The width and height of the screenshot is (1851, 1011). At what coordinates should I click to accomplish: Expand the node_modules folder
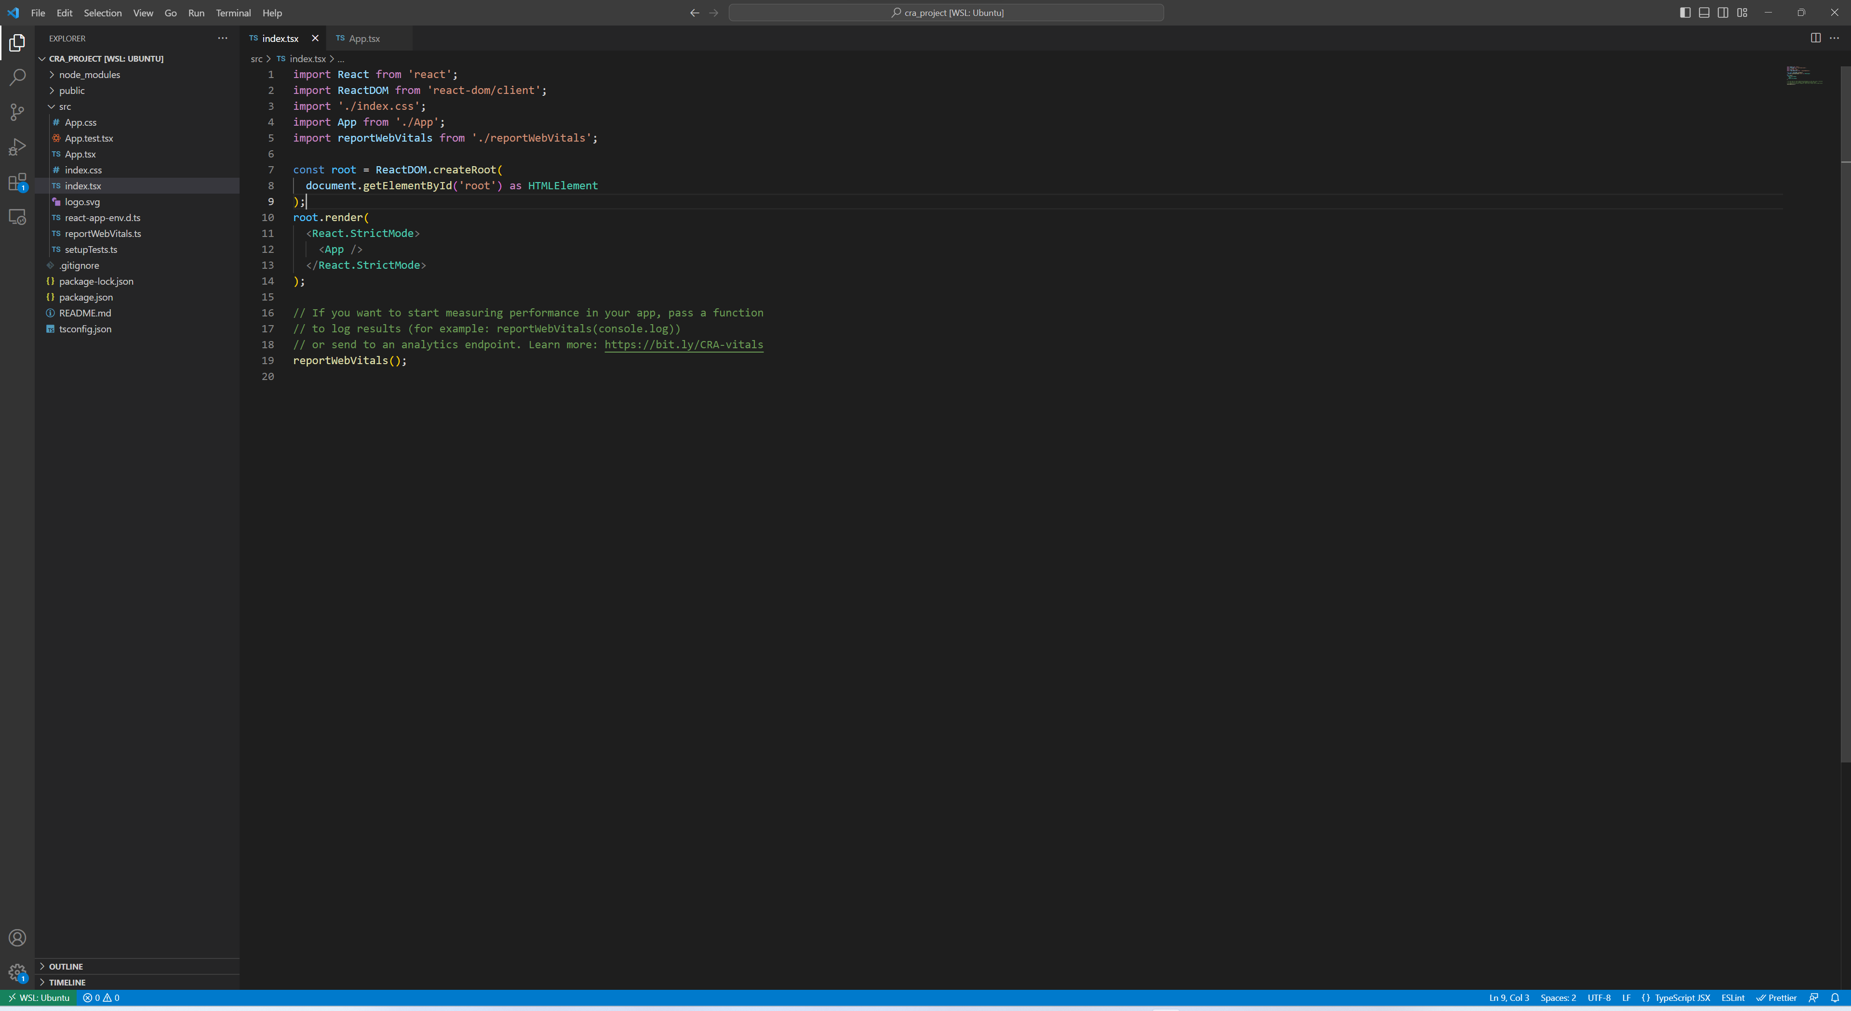coord(89,75)
